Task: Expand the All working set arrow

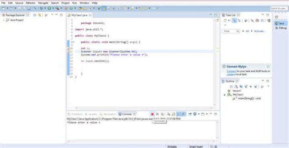Action: pyautogui.click(x=243, y=31)
